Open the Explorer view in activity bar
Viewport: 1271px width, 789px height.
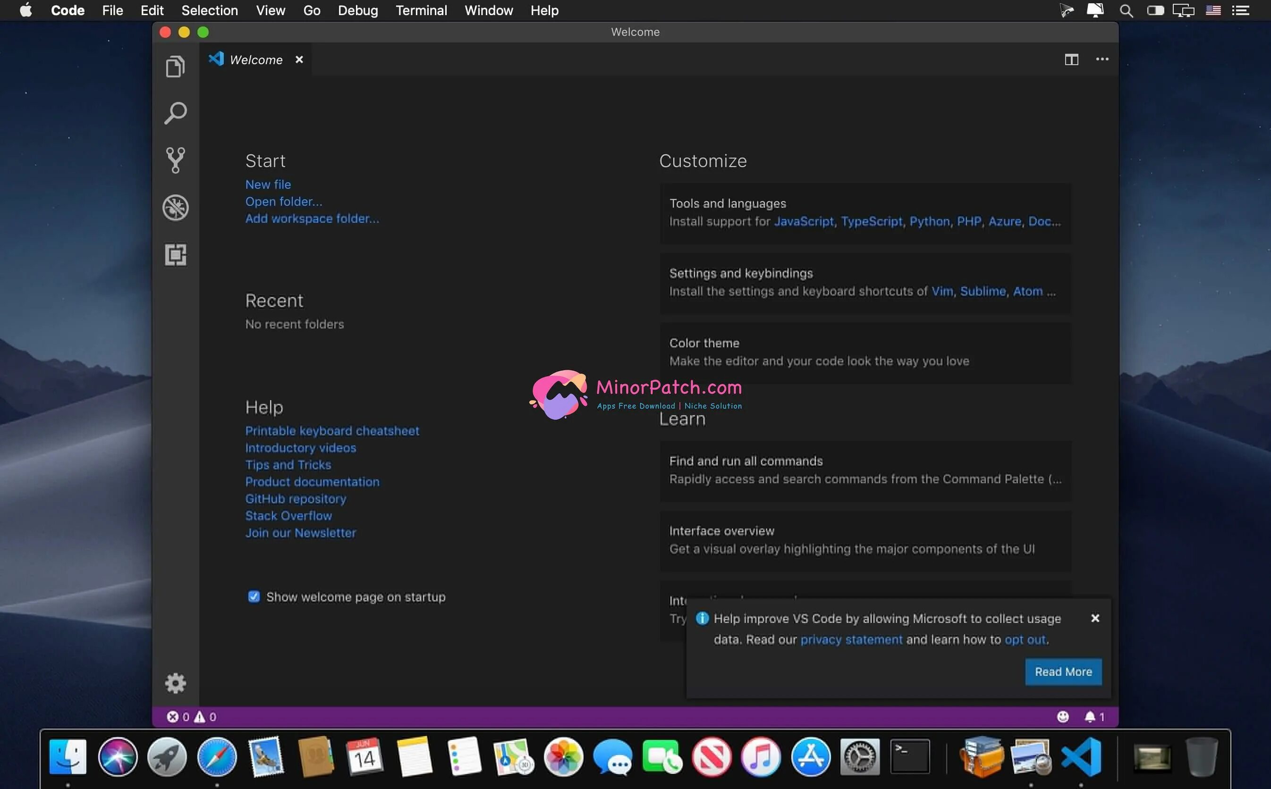(x=175, y=67)
